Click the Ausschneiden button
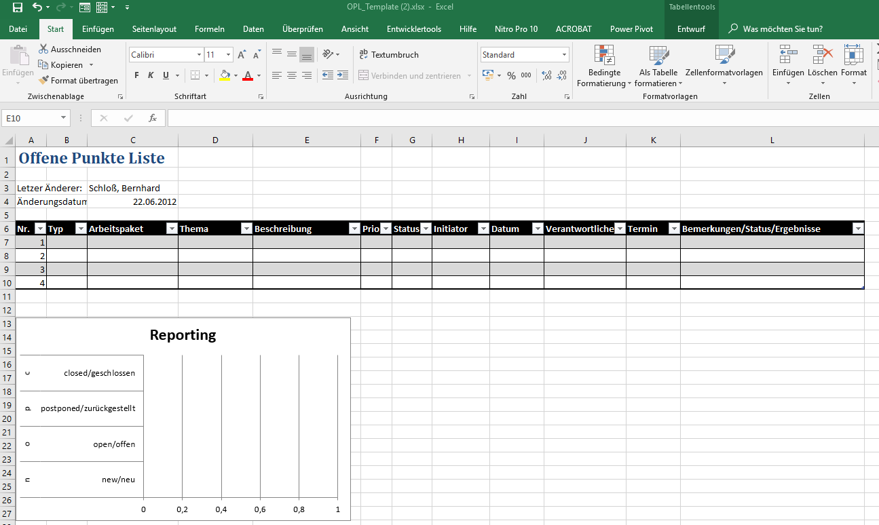Screen dimensions: 879x525 70,50
